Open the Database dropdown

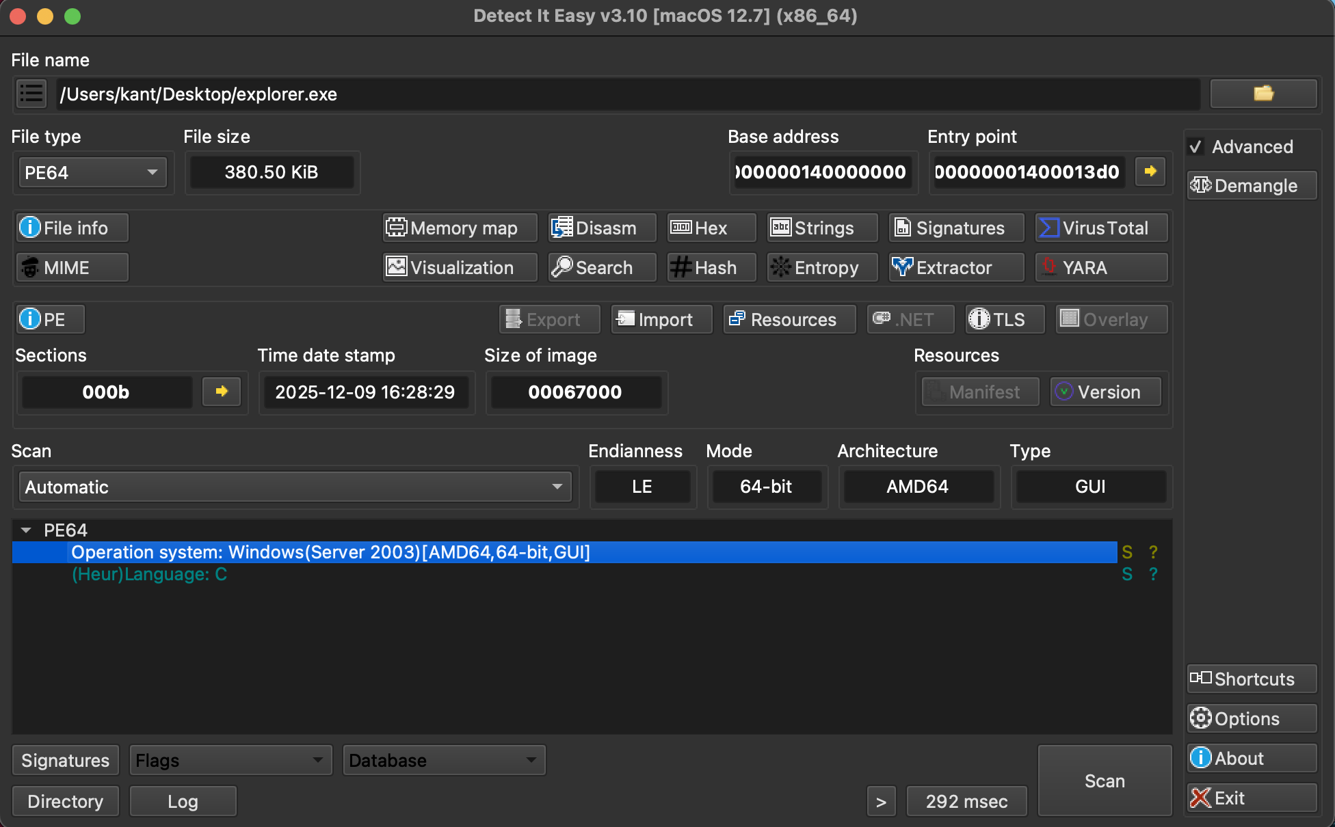coord(444,760)
